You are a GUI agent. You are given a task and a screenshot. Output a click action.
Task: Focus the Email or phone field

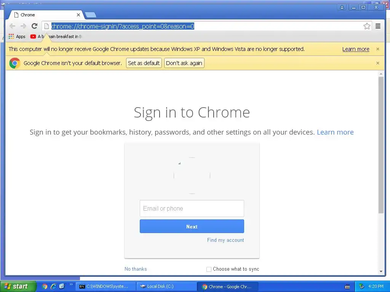point(192,208)
